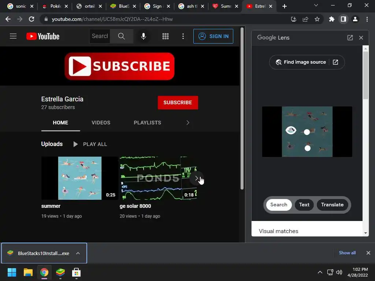Screen dimensions: 375x281
Task: Click PLAY ALL for uploads
Action: [x=90, y=144]
